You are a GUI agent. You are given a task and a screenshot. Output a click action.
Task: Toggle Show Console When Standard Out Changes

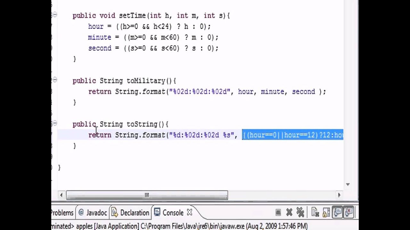click(x=337, y=212)
